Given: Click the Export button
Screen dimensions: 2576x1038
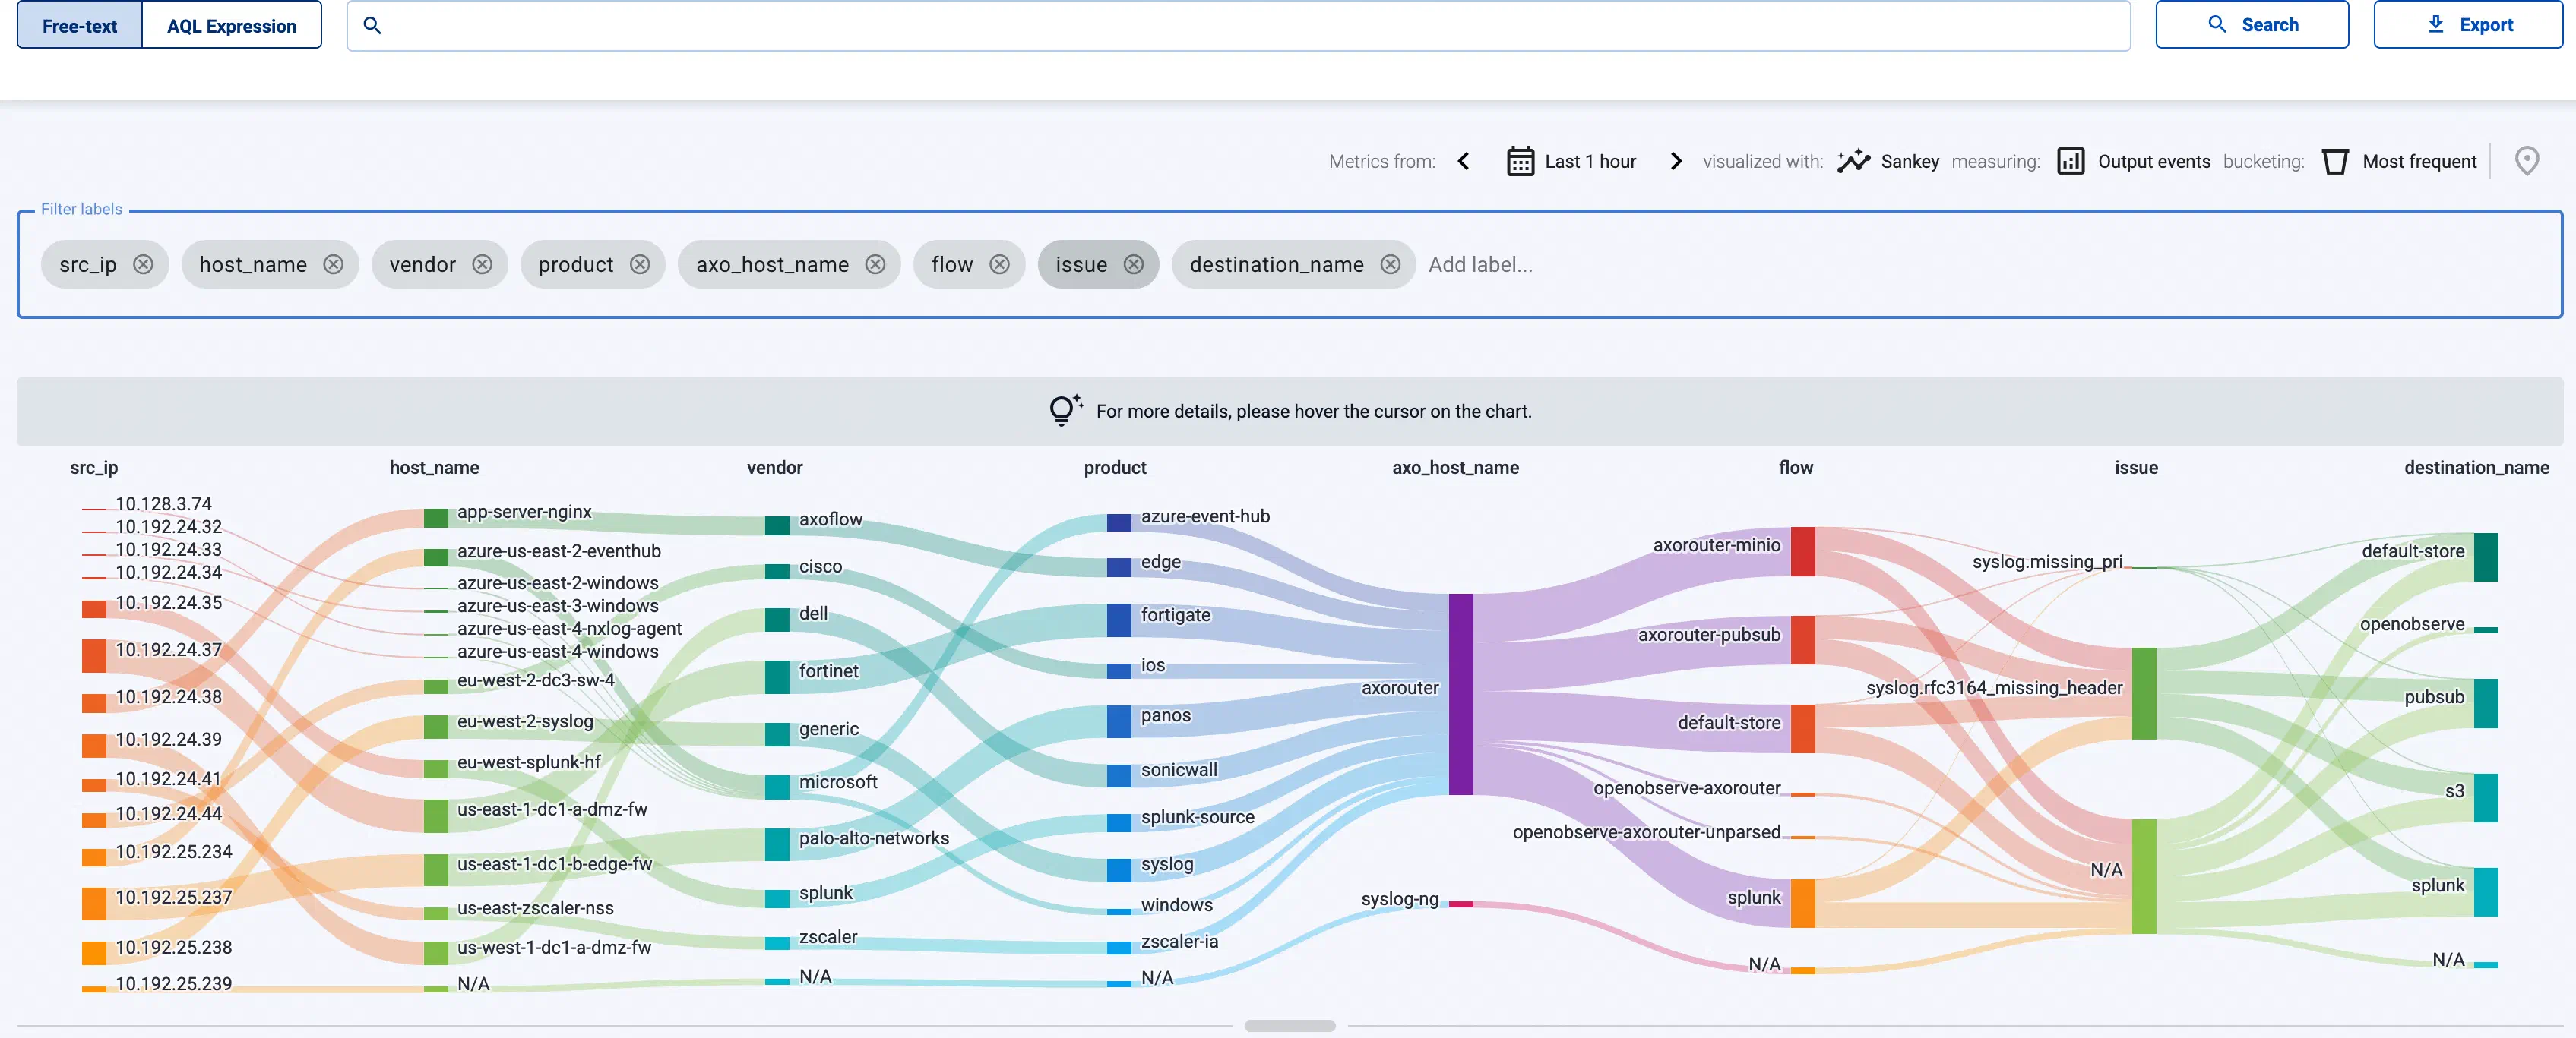Looking at the screenshot, I should click(x=2468, y=25).
